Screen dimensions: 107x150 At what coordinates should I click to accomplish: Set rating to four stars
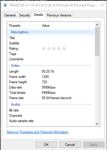tap(59, 49)
